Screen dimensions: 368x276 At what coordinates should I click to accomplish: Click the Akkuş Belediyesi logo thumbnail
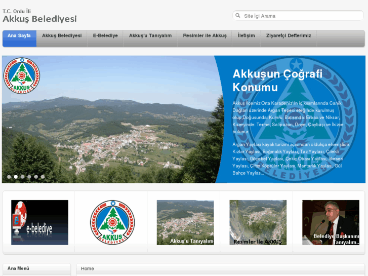click(x=112, y=222)
